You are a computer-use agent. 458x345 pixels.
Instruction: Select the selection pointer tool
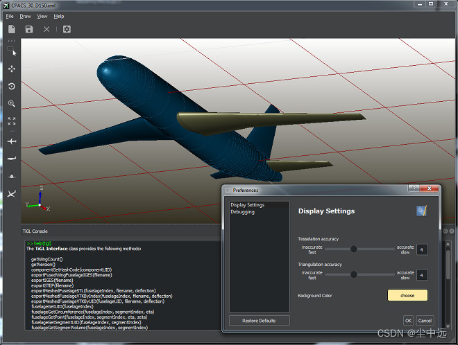click(12, 51)
